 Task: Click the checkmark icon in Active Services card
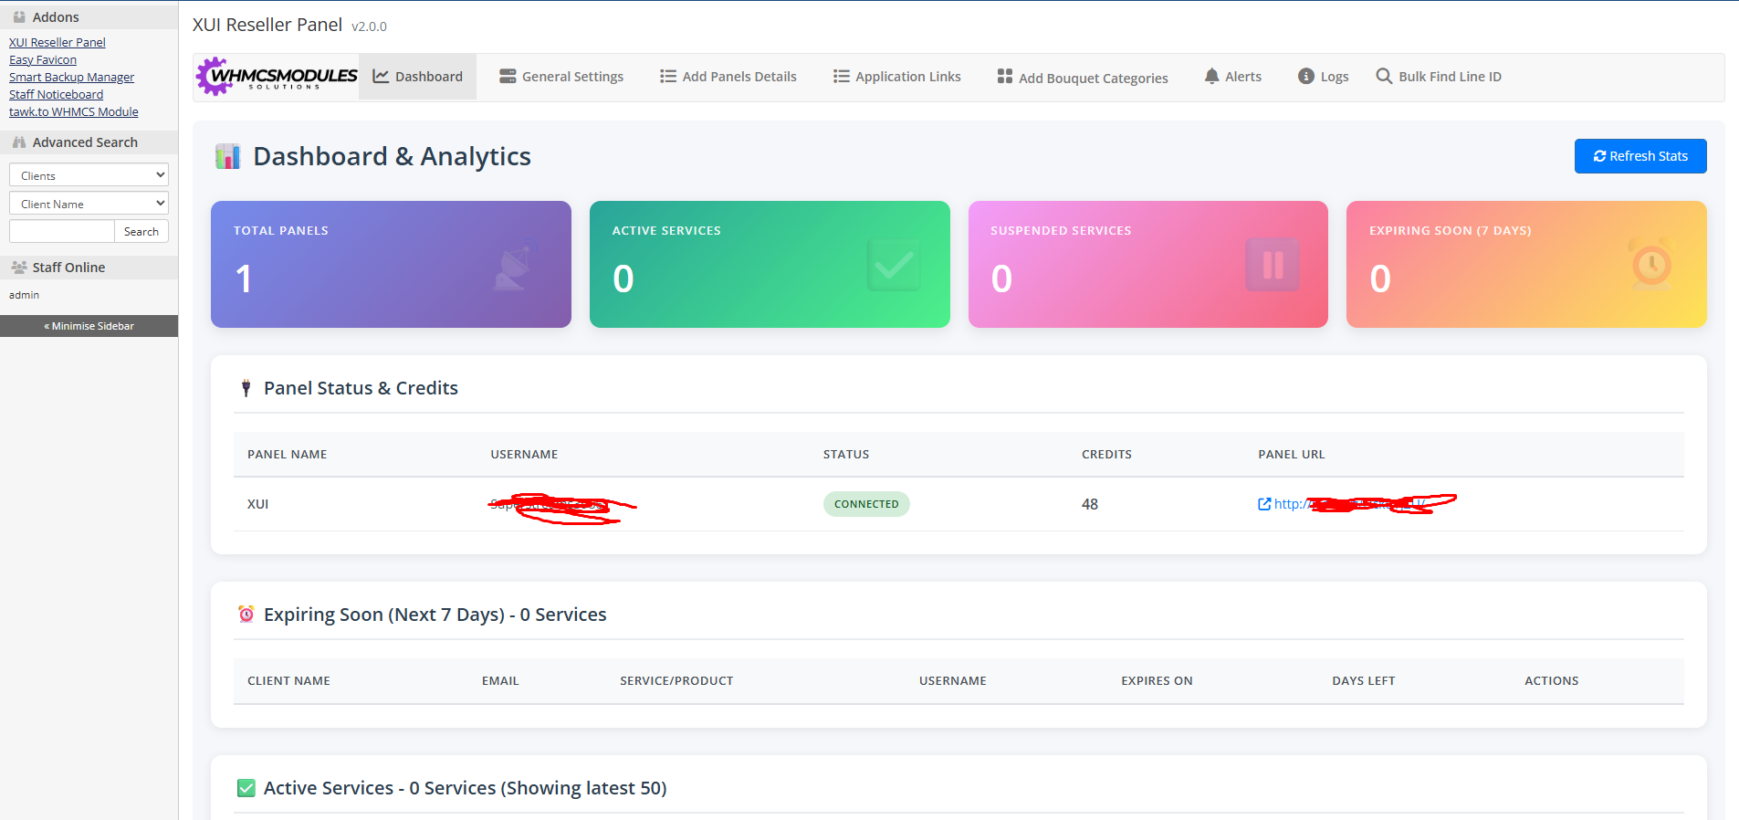894,265
